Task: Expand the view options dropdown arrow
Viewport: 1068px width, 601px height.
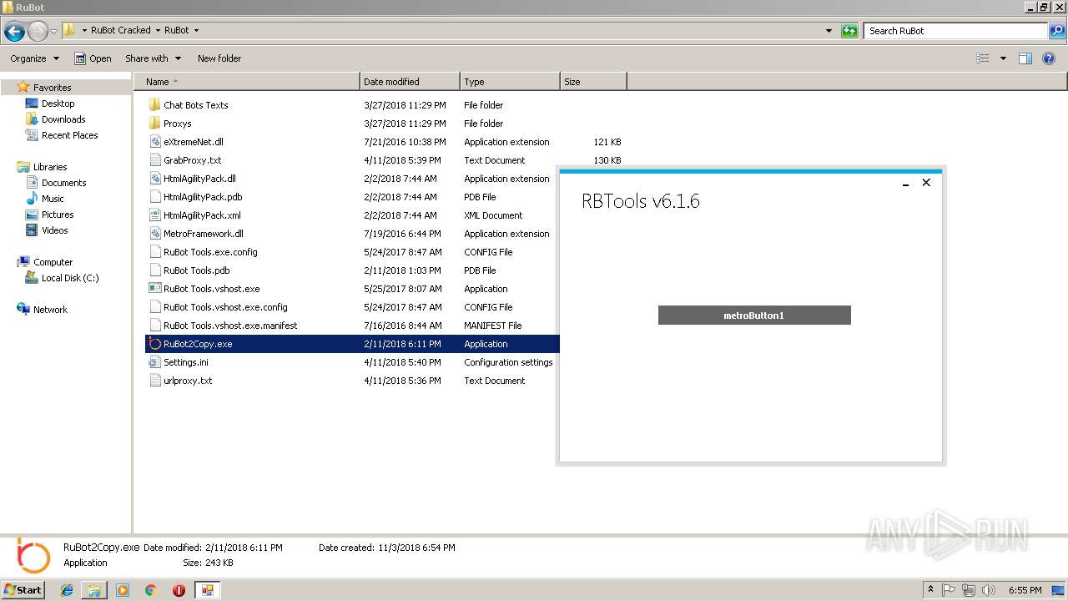Action: point(1003,58)
